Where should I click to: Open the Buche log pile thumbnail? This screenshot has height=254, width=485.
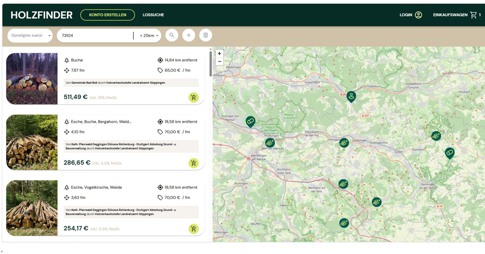pos(32,79)
